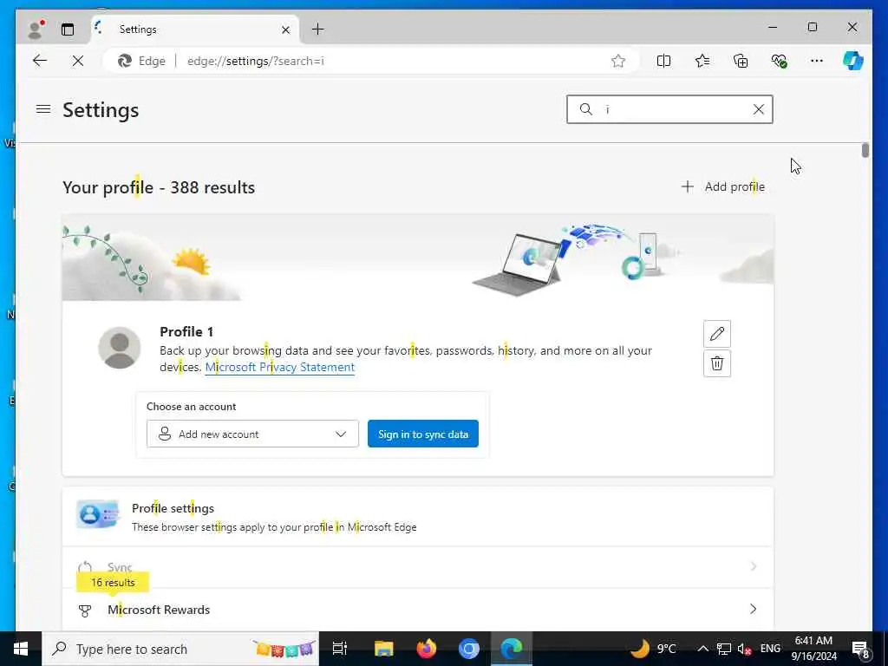Open the Windows Start menu
This screenshot has height=666, width=888.
pos(21,649)
